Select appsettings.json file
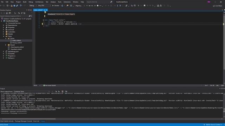The height and width of the screenshot is (126, 225). (x=13, y=51)
